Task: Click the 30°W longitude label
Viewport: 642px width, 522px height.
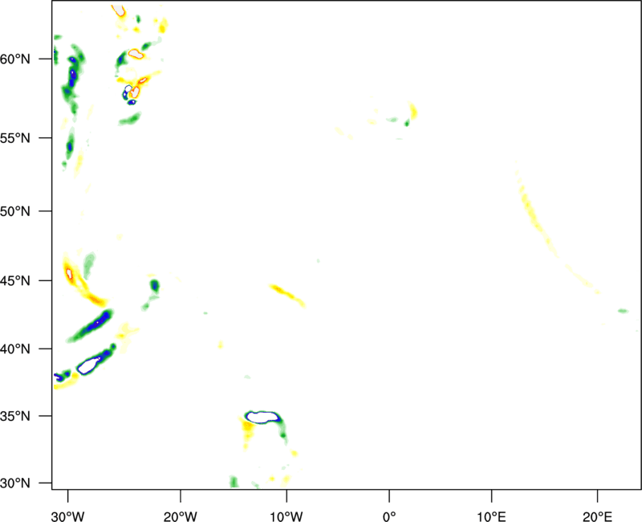Action: click(x=68, y=516)
